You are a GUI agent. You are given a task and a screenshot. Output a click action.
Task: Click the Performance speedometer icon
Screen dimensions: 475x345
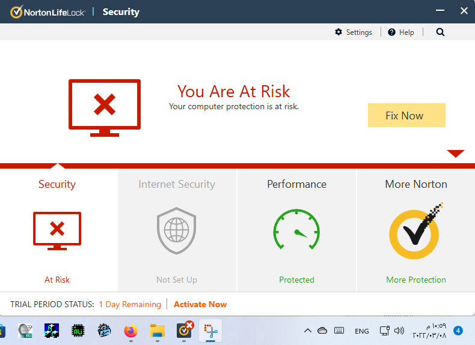coord(296,229)
